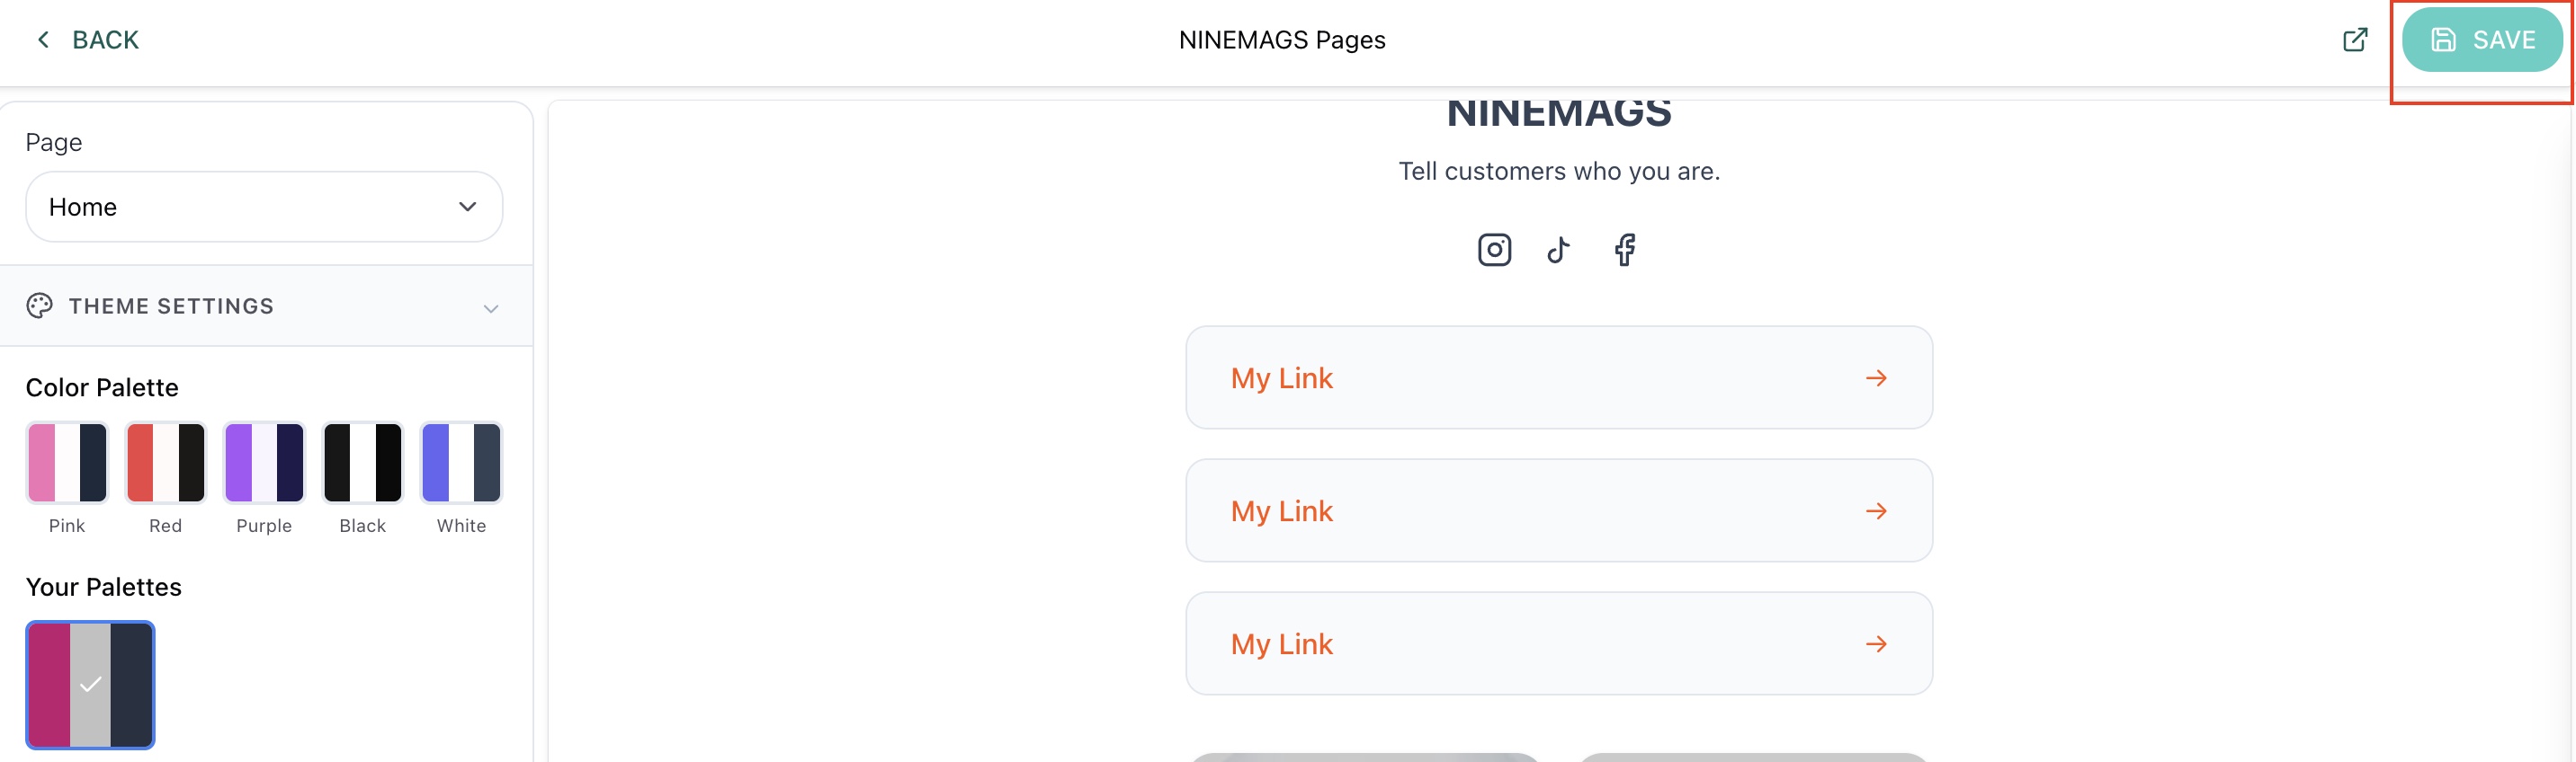The width and height of the screenshot is (2576, 762).
Task: Open the Page dropdown showing Home
Action: click(x=264, y=207)
